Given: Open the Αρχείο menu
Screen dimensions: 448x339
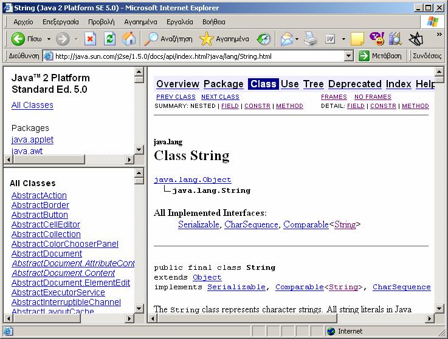Looking at the screenshot, I should click(23, 22).
